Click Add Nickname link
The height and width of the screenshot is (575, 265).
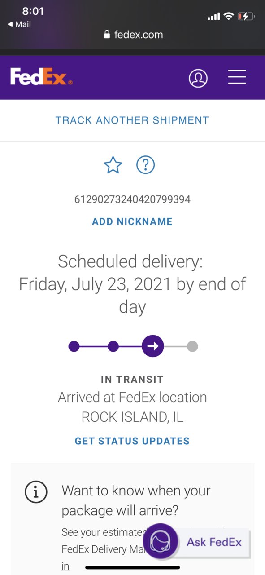coord(132,221)
